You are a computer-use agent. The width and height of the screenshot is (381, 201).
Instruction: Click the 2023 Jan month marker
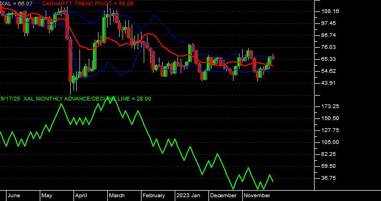pyautogui.click(x=188, y=196)
